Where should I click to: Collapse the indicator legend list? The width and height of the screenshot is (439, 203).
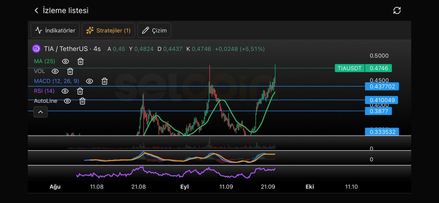(41, 112)
